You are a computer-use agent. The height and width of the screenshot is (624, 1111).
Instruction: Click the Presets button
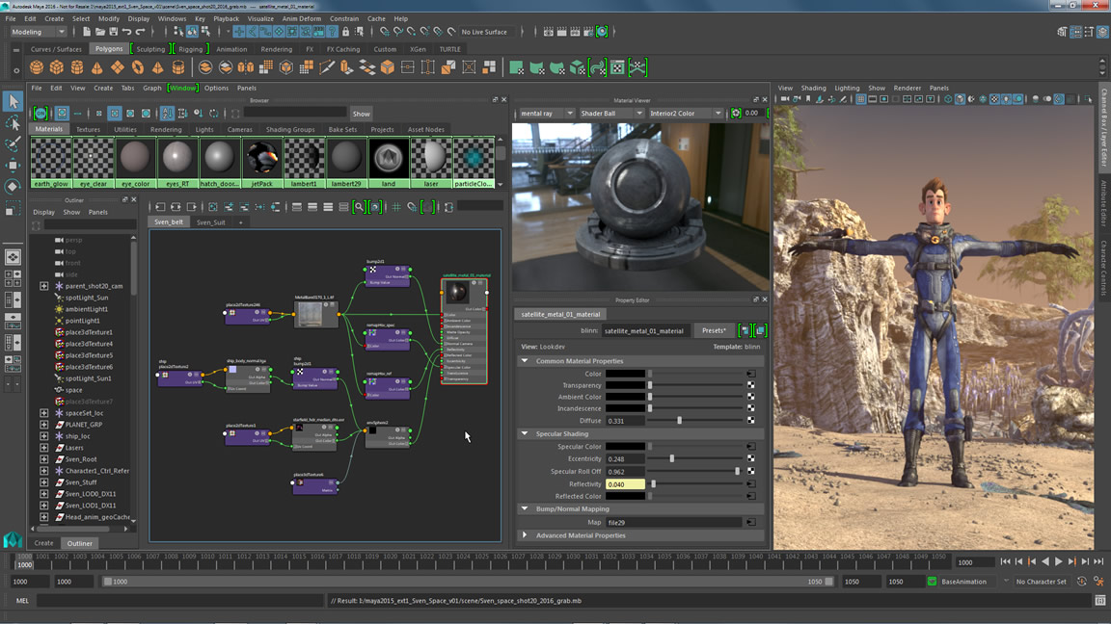pyautogui.click(x=715, y=330)
